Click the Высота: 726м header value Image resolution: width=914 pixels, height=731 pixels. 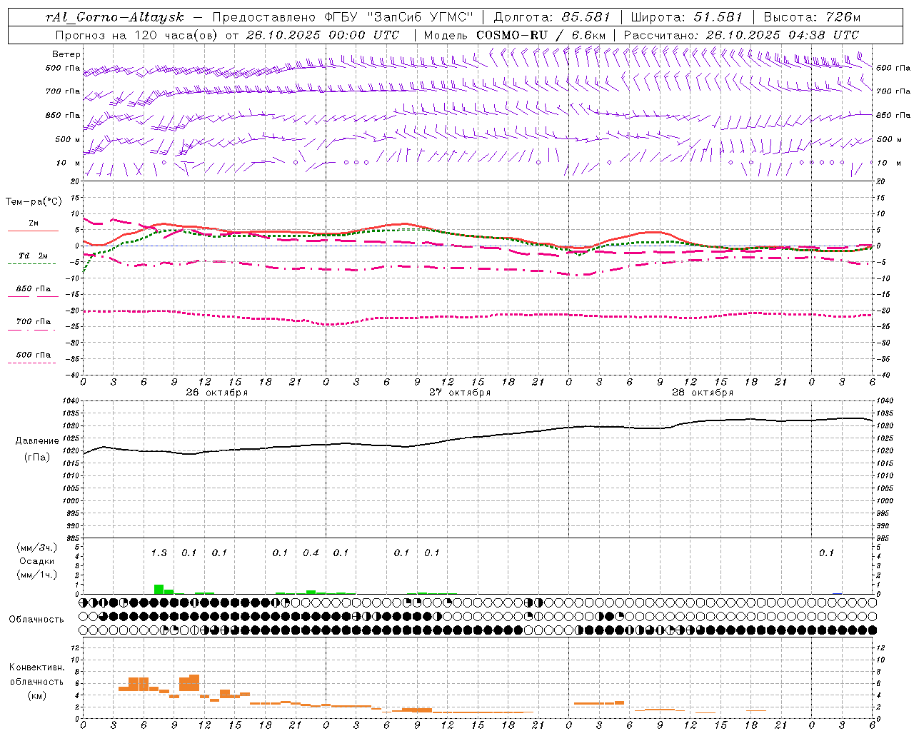[x=811, y=17]
